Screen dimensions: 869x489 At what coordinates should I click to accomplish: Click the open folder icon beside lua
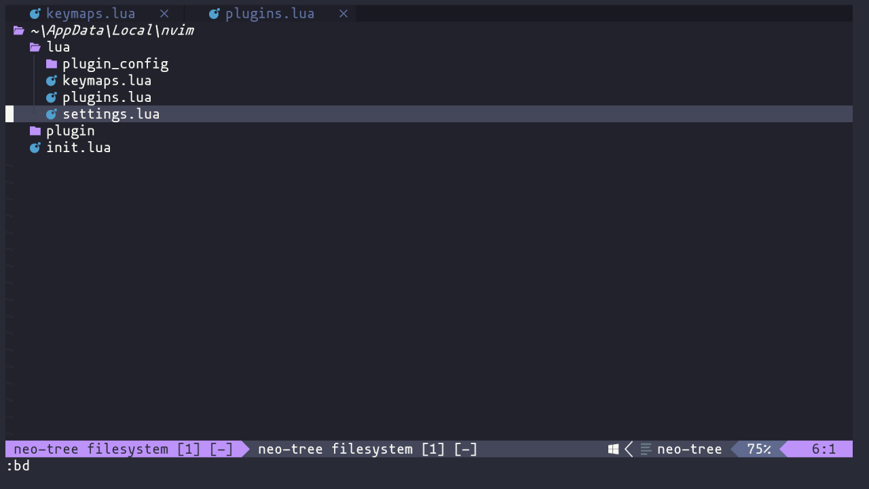[x=35, y=47]
